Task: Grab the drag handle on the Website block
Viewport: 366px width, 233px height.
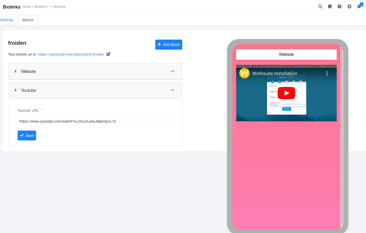Action: point(15,71)
